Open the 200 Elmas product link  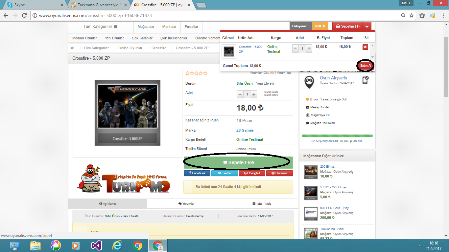coord(329,167)
